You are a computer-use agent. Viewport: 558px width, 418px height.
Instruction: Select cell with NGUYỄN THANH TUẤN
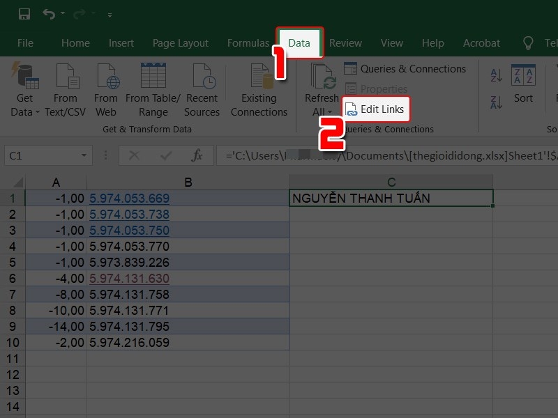click(391, 198)
